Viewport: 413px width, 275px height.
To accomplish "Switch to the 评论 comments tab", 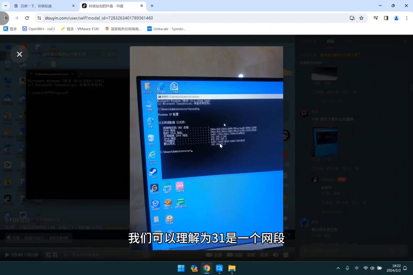I will (330, 41).
